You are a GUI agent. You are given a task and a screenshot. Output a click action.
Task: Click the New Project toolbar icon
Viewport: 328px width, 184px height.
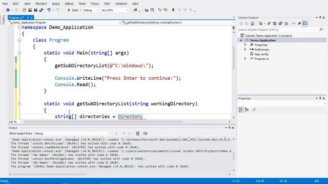click(x=24, y=10)
